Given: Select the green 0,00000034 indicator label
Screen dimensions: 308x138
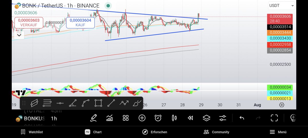Looking at the screenshot, I should 280,87.
